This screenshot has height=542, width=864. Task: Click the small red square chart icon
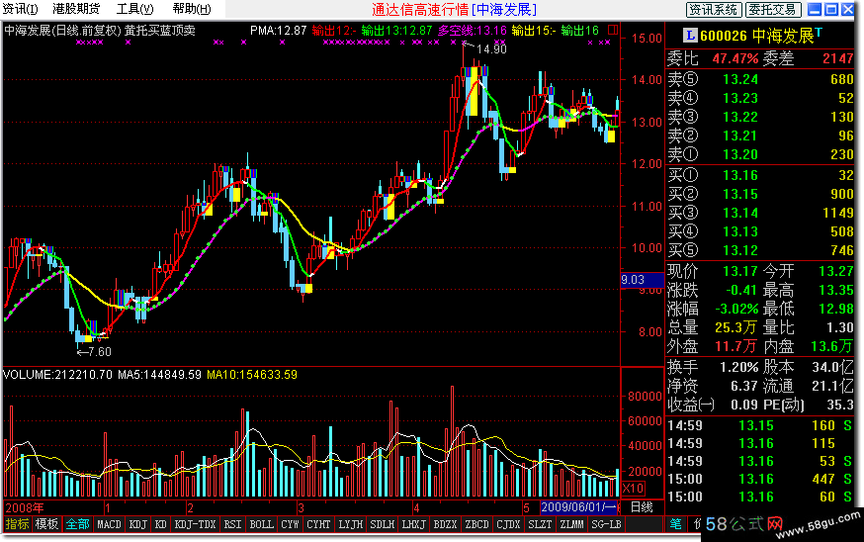[x=613, y=30]
